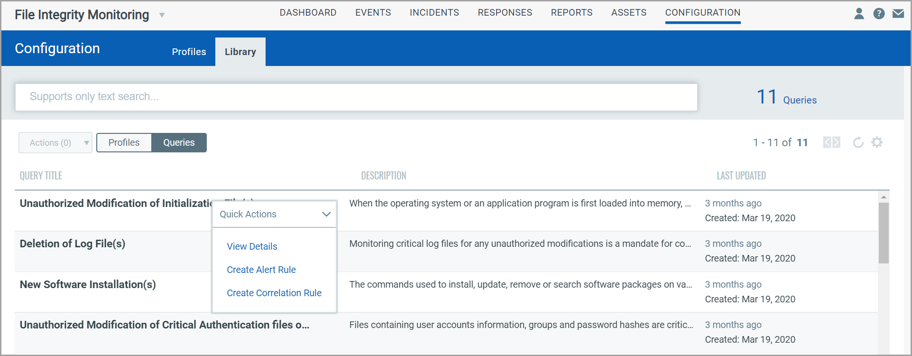Image resolution: width=912 pixels, height=356 pixels.
Task: Open the Configuration menu
Action: pos(703,13)
